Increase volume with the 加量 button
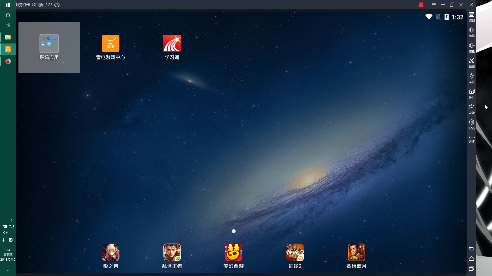Screen dimensions: 492x276 tap(471, 32)
